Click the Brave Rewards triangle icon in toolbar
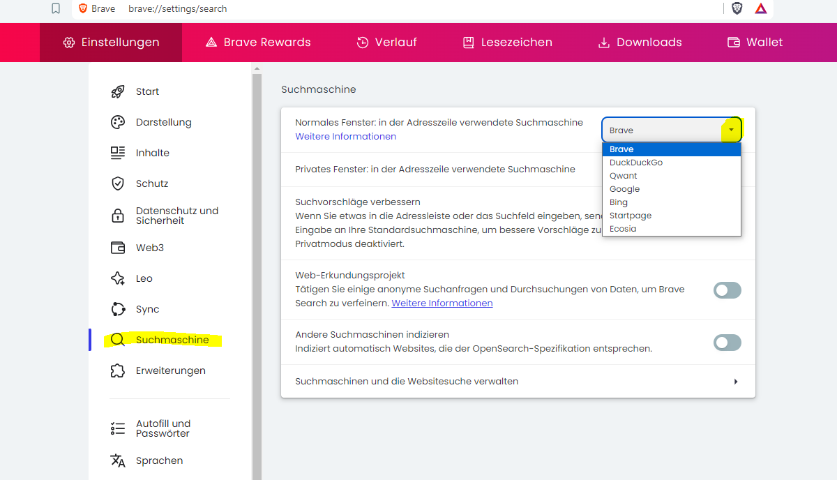Viewport: 837px width, 480px height. 761,8
